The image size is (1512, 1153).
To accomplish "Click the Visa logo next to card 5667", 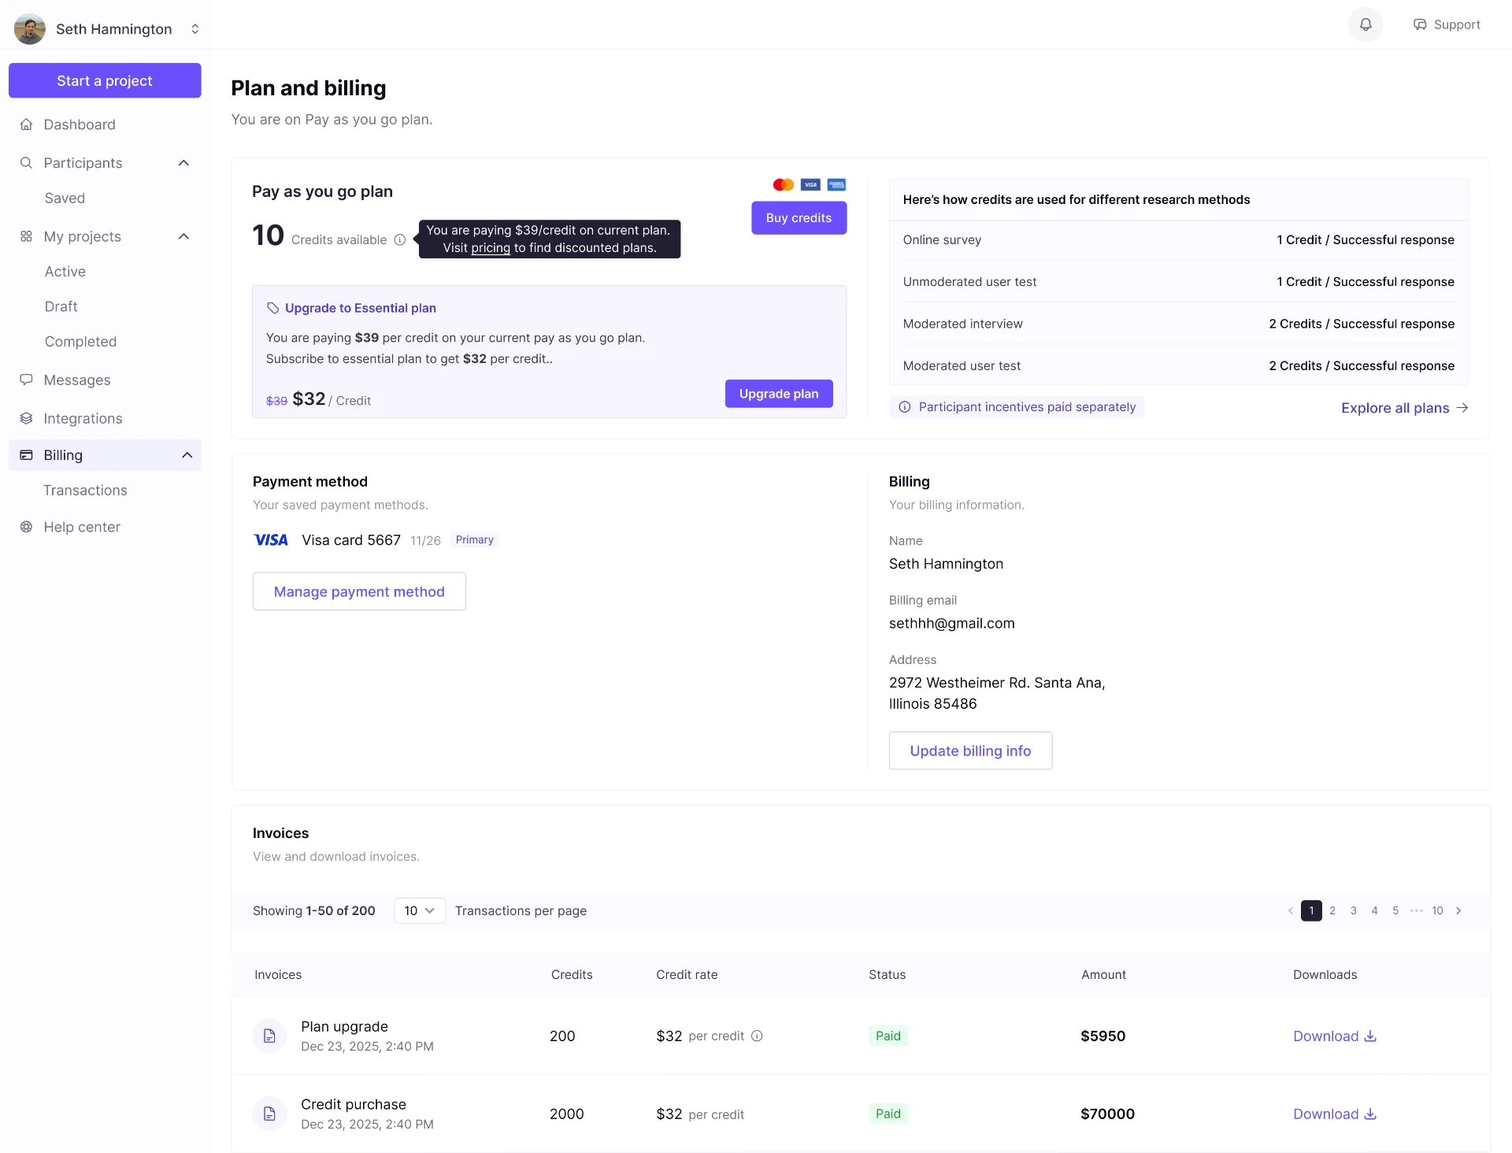I will [x=271, y=540].
